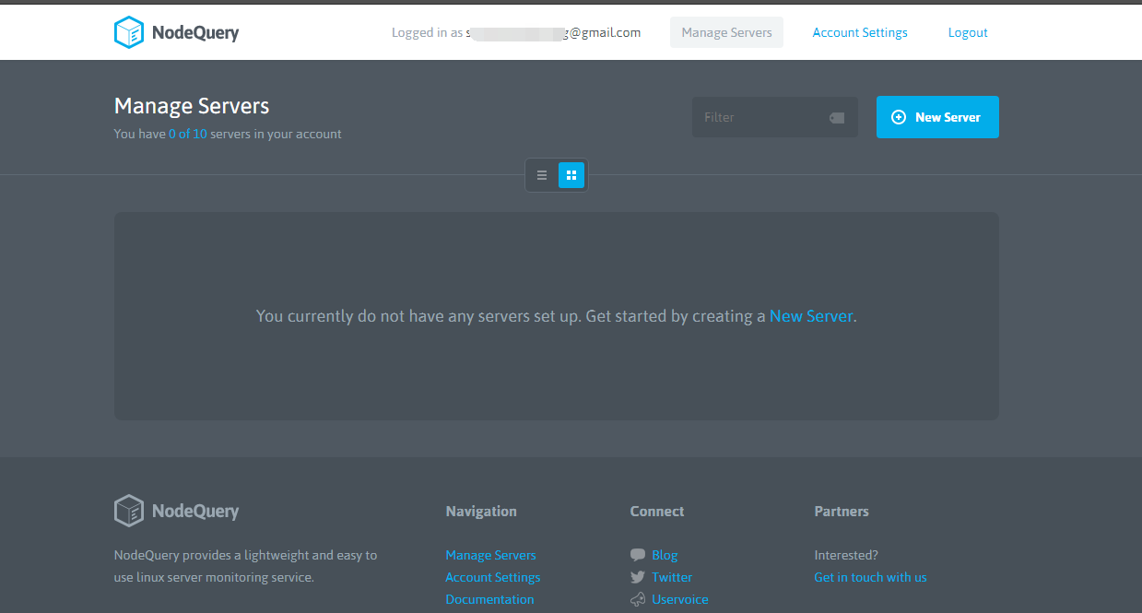Click the footer Navigation heading
1142x613 pixels.
click(481, 511)
